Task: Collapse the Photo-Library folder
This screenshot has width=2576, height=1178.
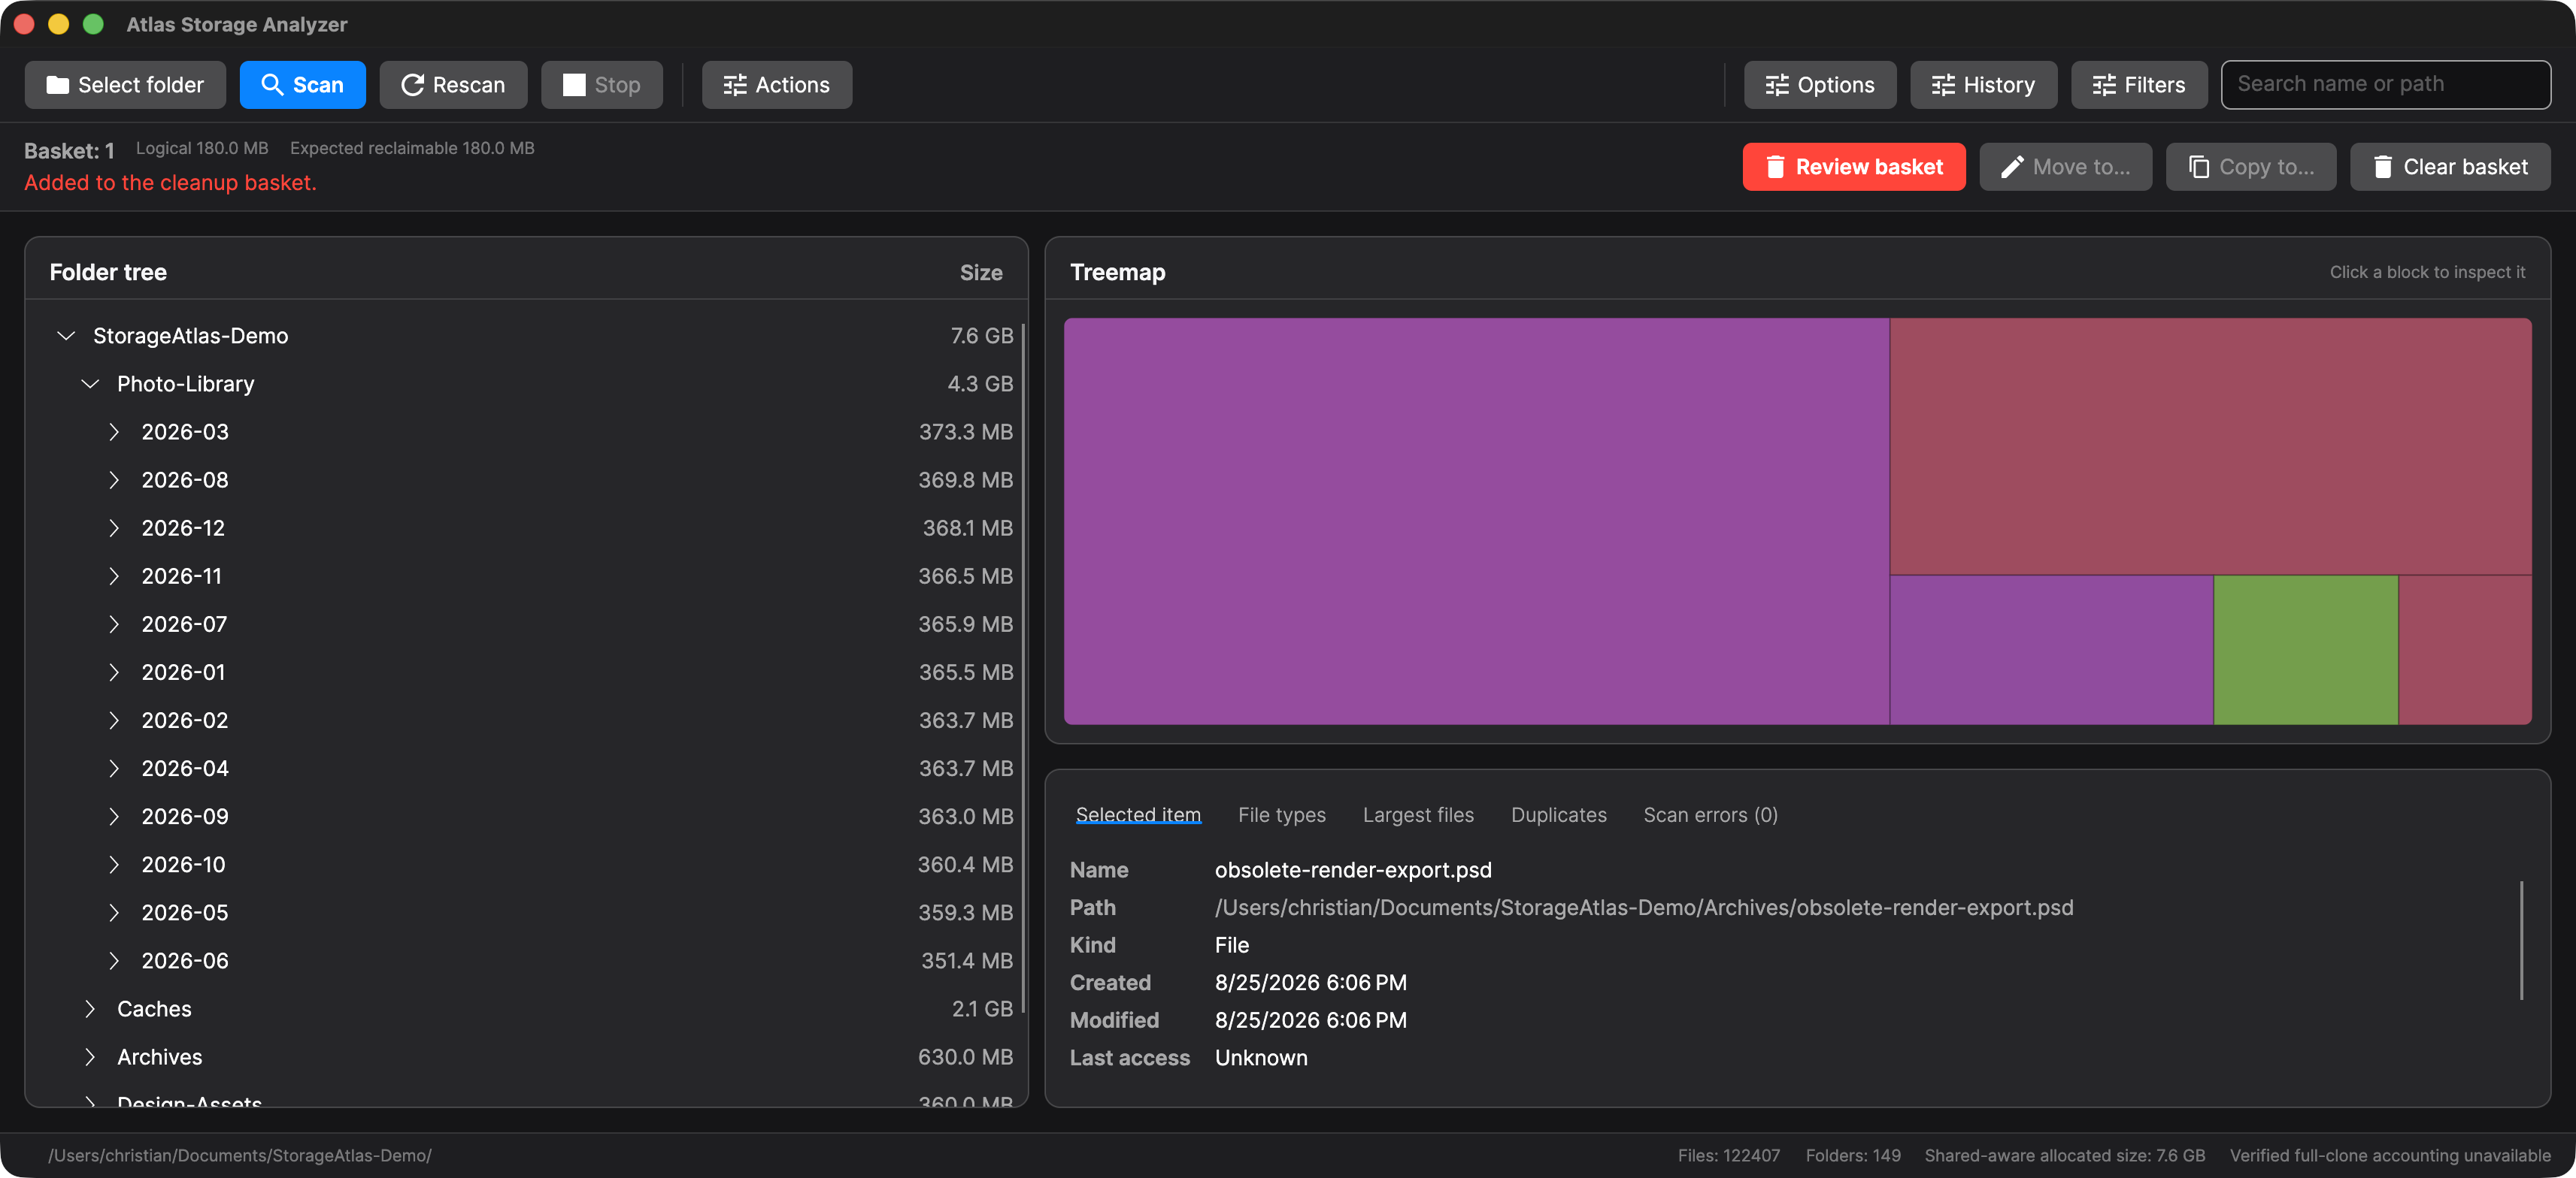Action: pyautogui.click(x=90, y=384)
